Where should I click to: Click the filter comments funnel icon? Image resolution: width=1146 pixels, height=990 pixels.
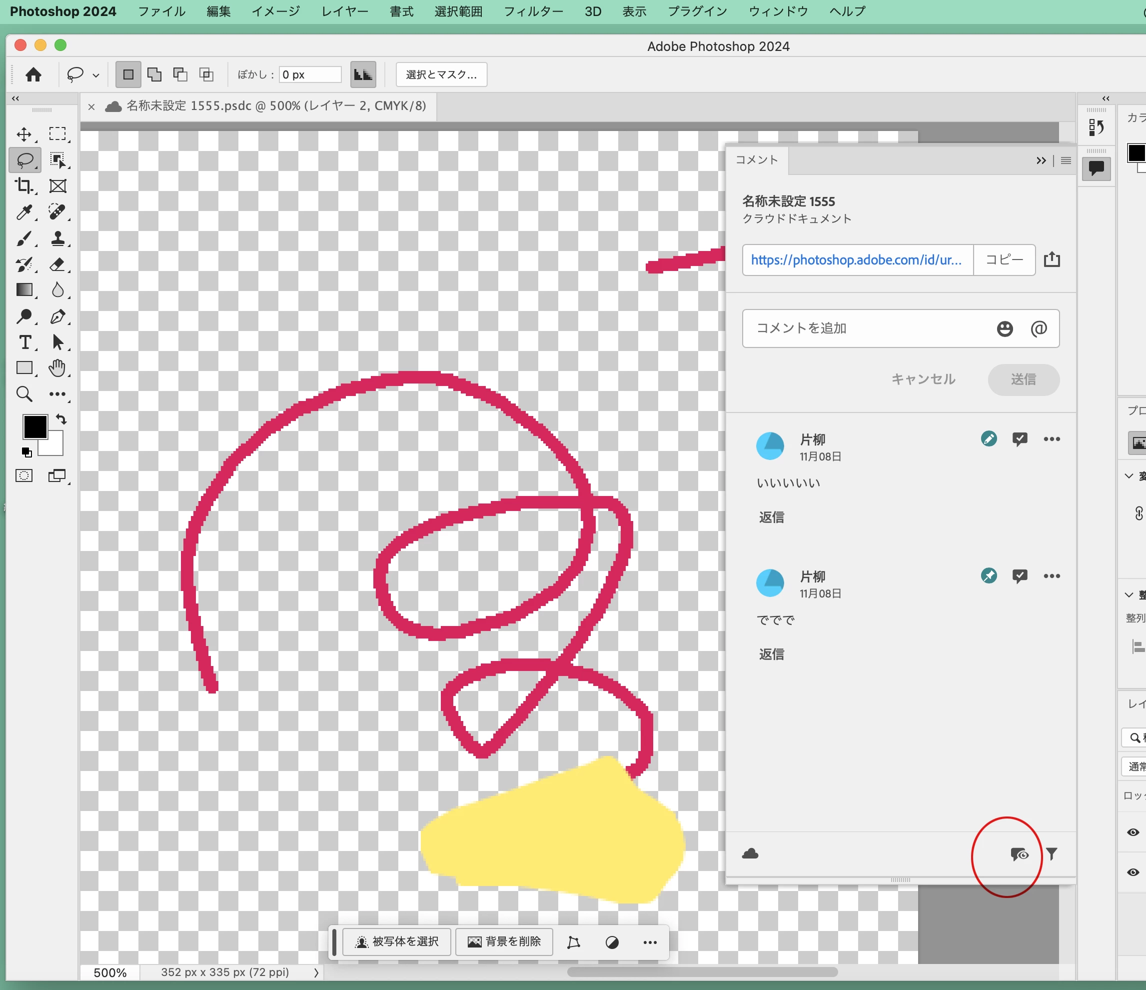tap(1052, 854)
